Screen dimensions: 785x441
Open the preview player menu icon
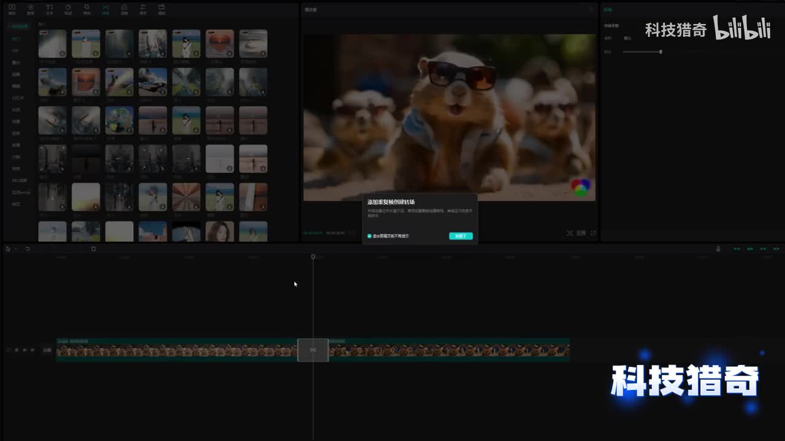coord(591,10)
